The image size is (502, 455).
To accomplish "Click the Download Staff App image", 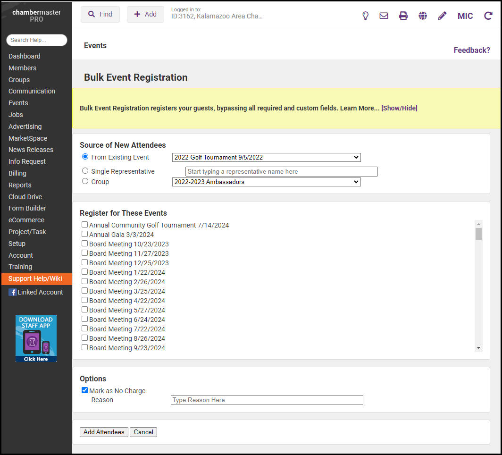I will click(x=36, y=338).
